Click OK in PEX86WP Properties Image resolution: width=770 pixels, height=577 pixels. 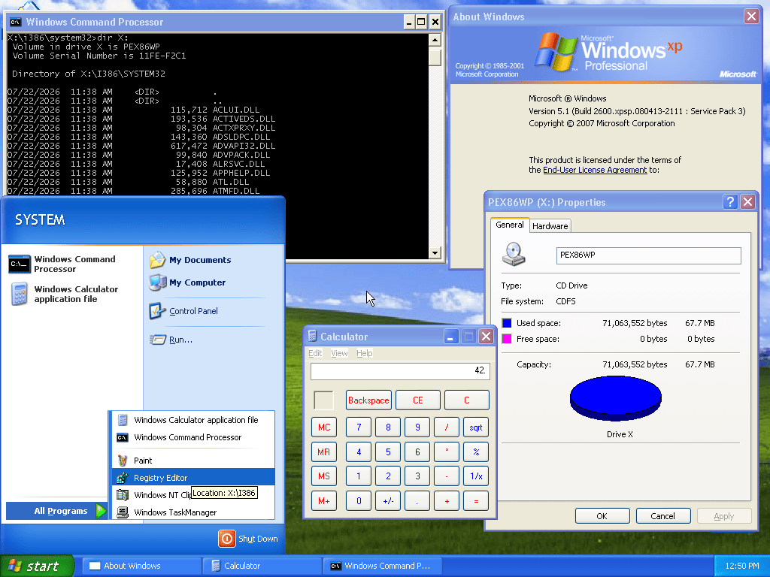pyautogui.click(x=602, y=516)
